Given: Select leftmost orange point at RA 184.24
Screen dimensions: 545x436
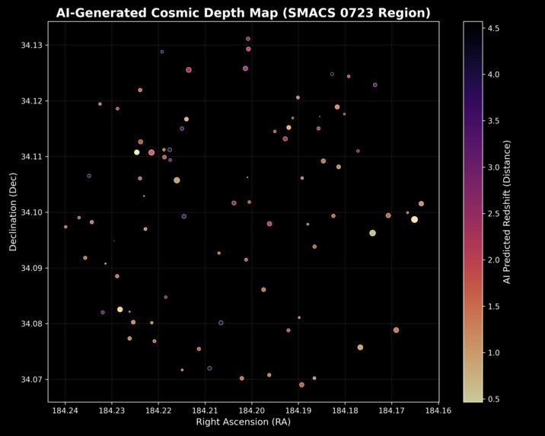Looking at the screenshot, I should [65, 227].
